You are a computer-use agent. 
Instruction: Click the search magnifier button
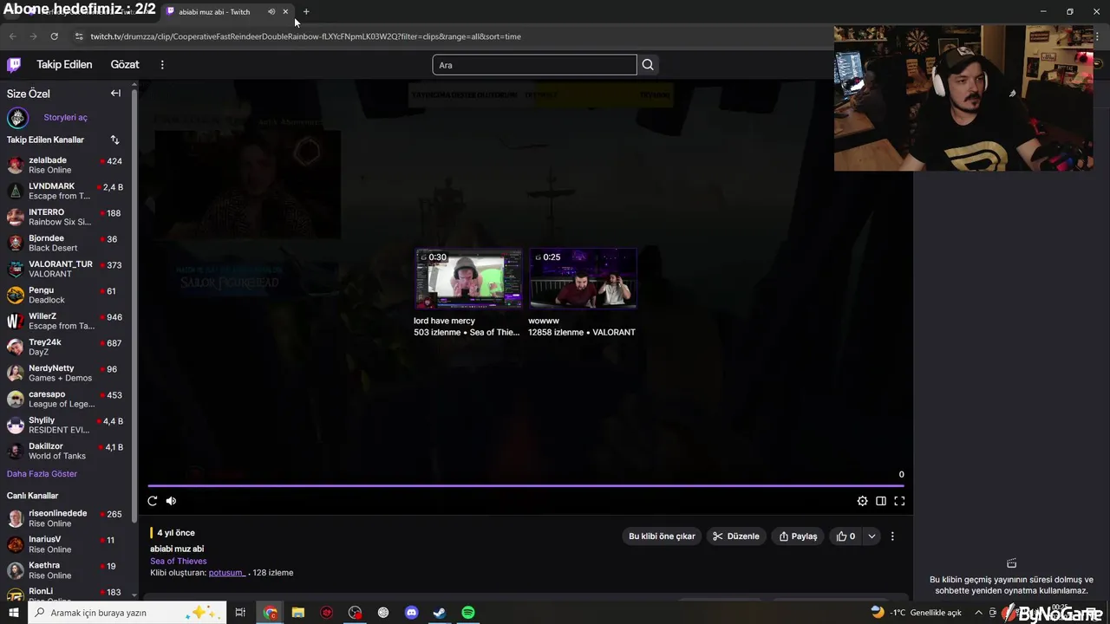pyautogui.click(x=648, y=65)
